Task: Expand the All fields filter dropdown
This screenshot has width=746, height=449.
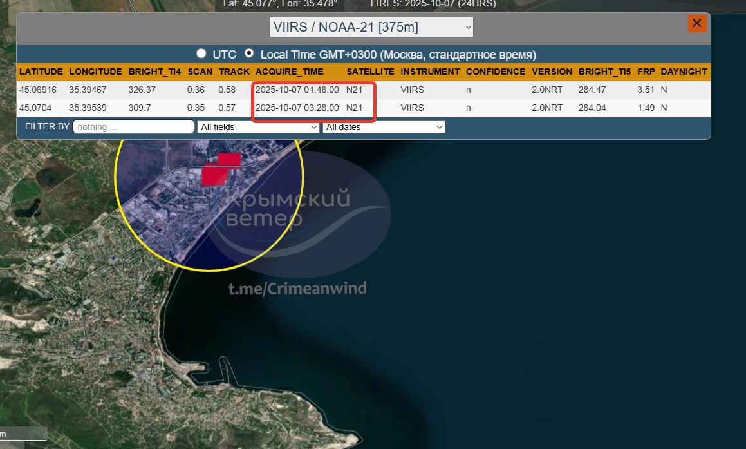Action: click(258, 127)
